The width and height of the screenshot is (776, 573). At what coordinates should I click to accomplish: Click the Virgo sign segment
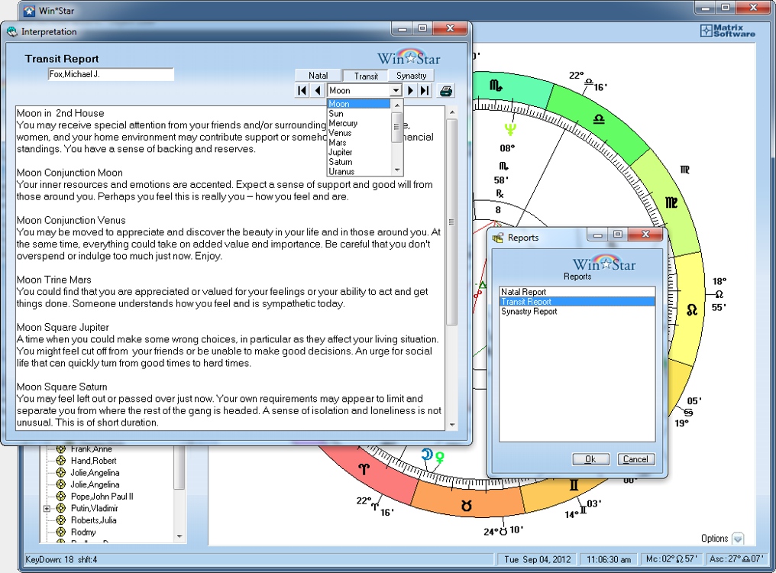(671, 202)
